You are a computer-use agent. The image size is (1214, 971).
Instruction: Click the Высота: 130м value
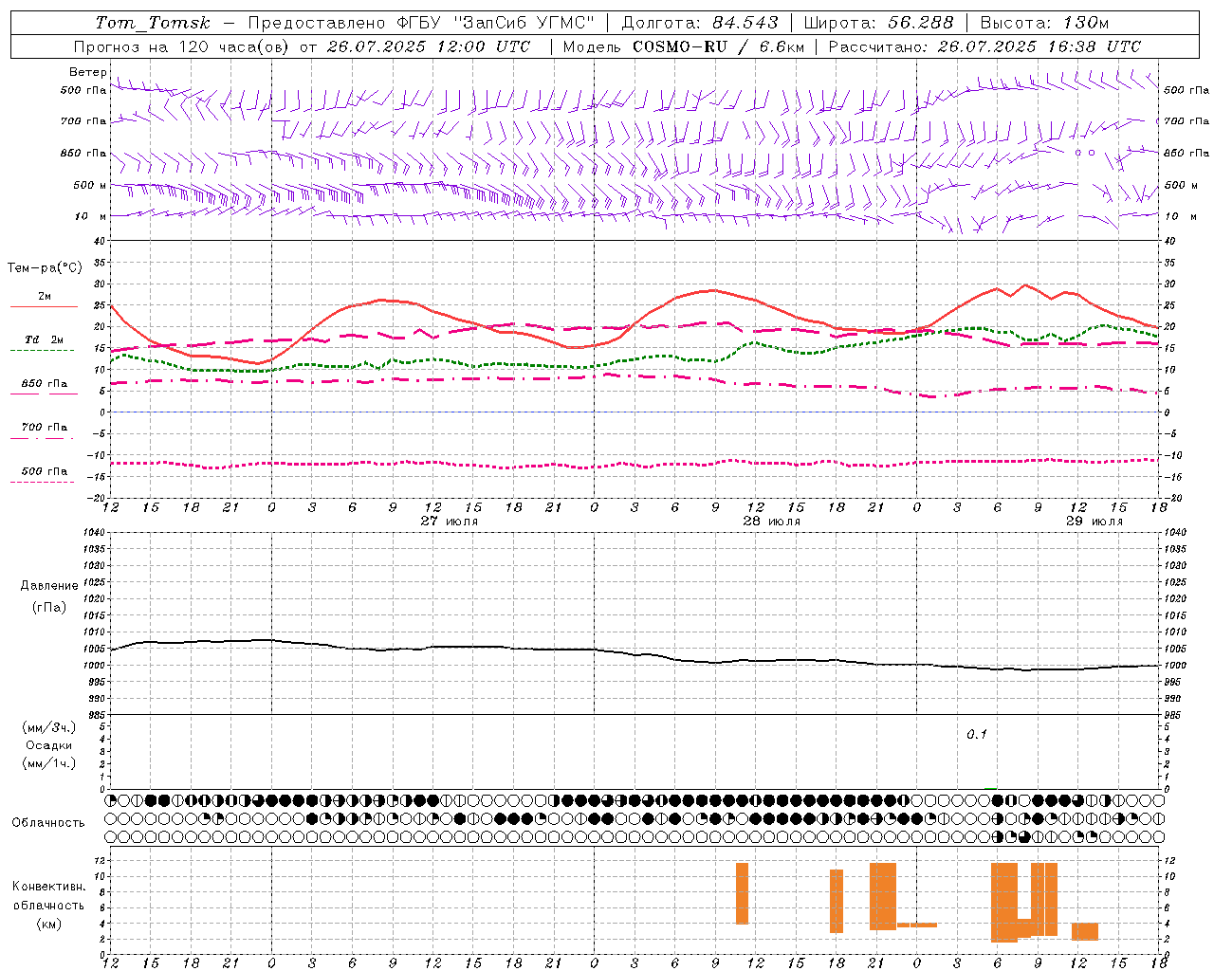point(1044,23)
